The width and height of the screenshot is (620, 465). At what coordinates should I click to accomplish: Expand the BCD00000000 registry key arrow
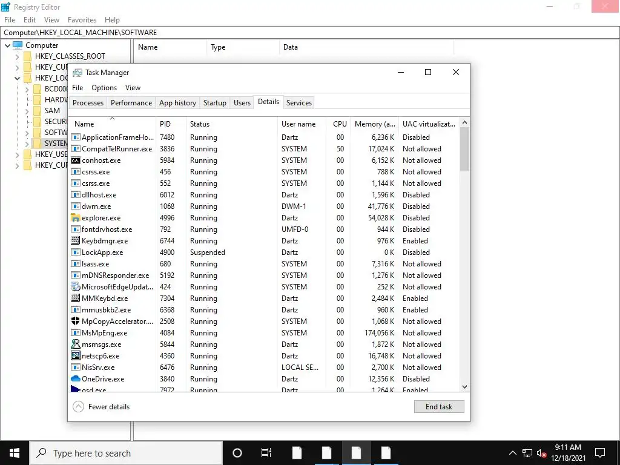tap(27, 90)
